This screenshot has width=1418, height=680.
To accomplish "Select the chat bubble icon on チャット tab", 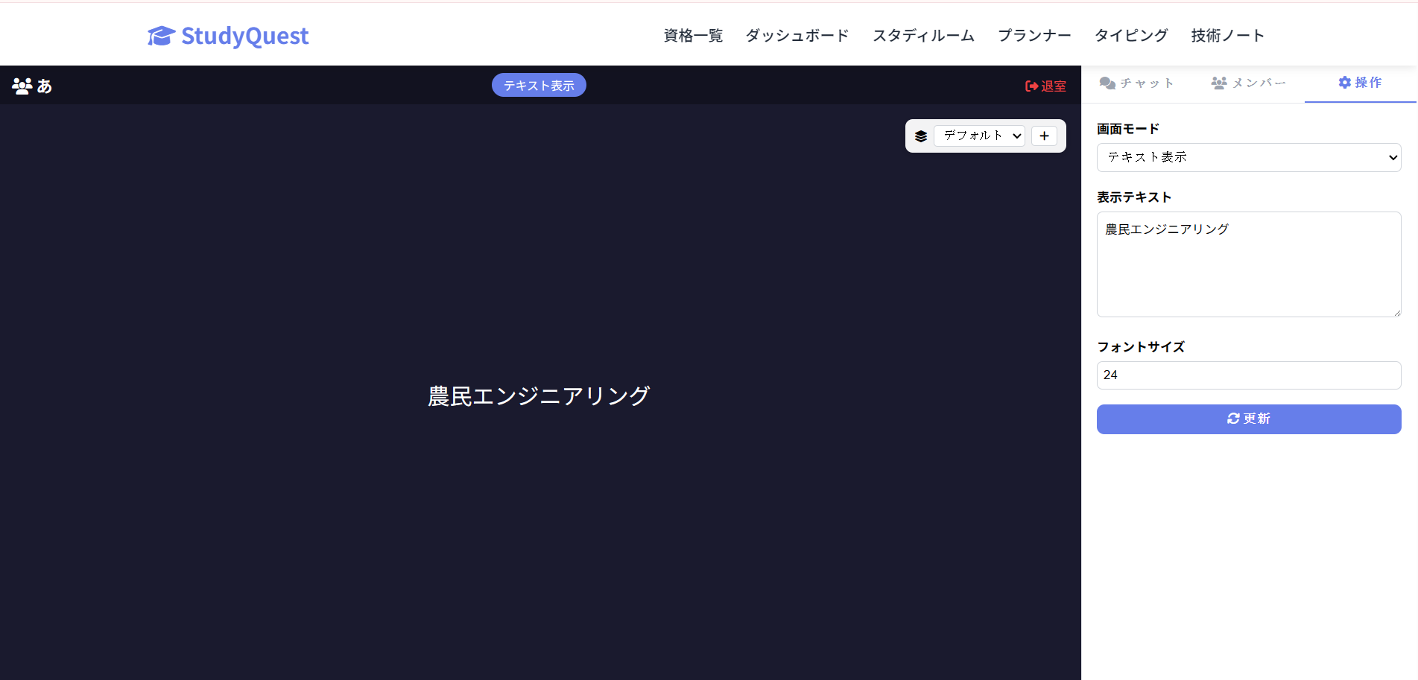I will 1107,83.
